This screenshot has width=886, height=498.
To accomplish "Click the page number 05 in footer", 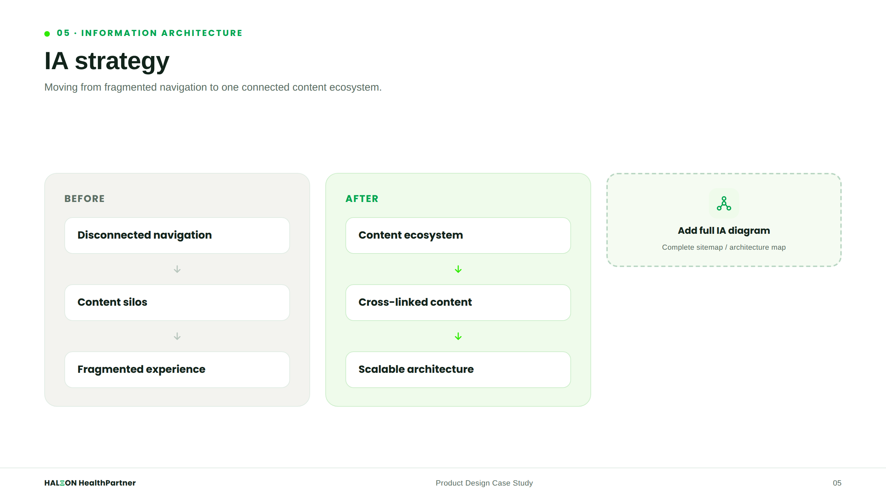I will click(837, 483).
